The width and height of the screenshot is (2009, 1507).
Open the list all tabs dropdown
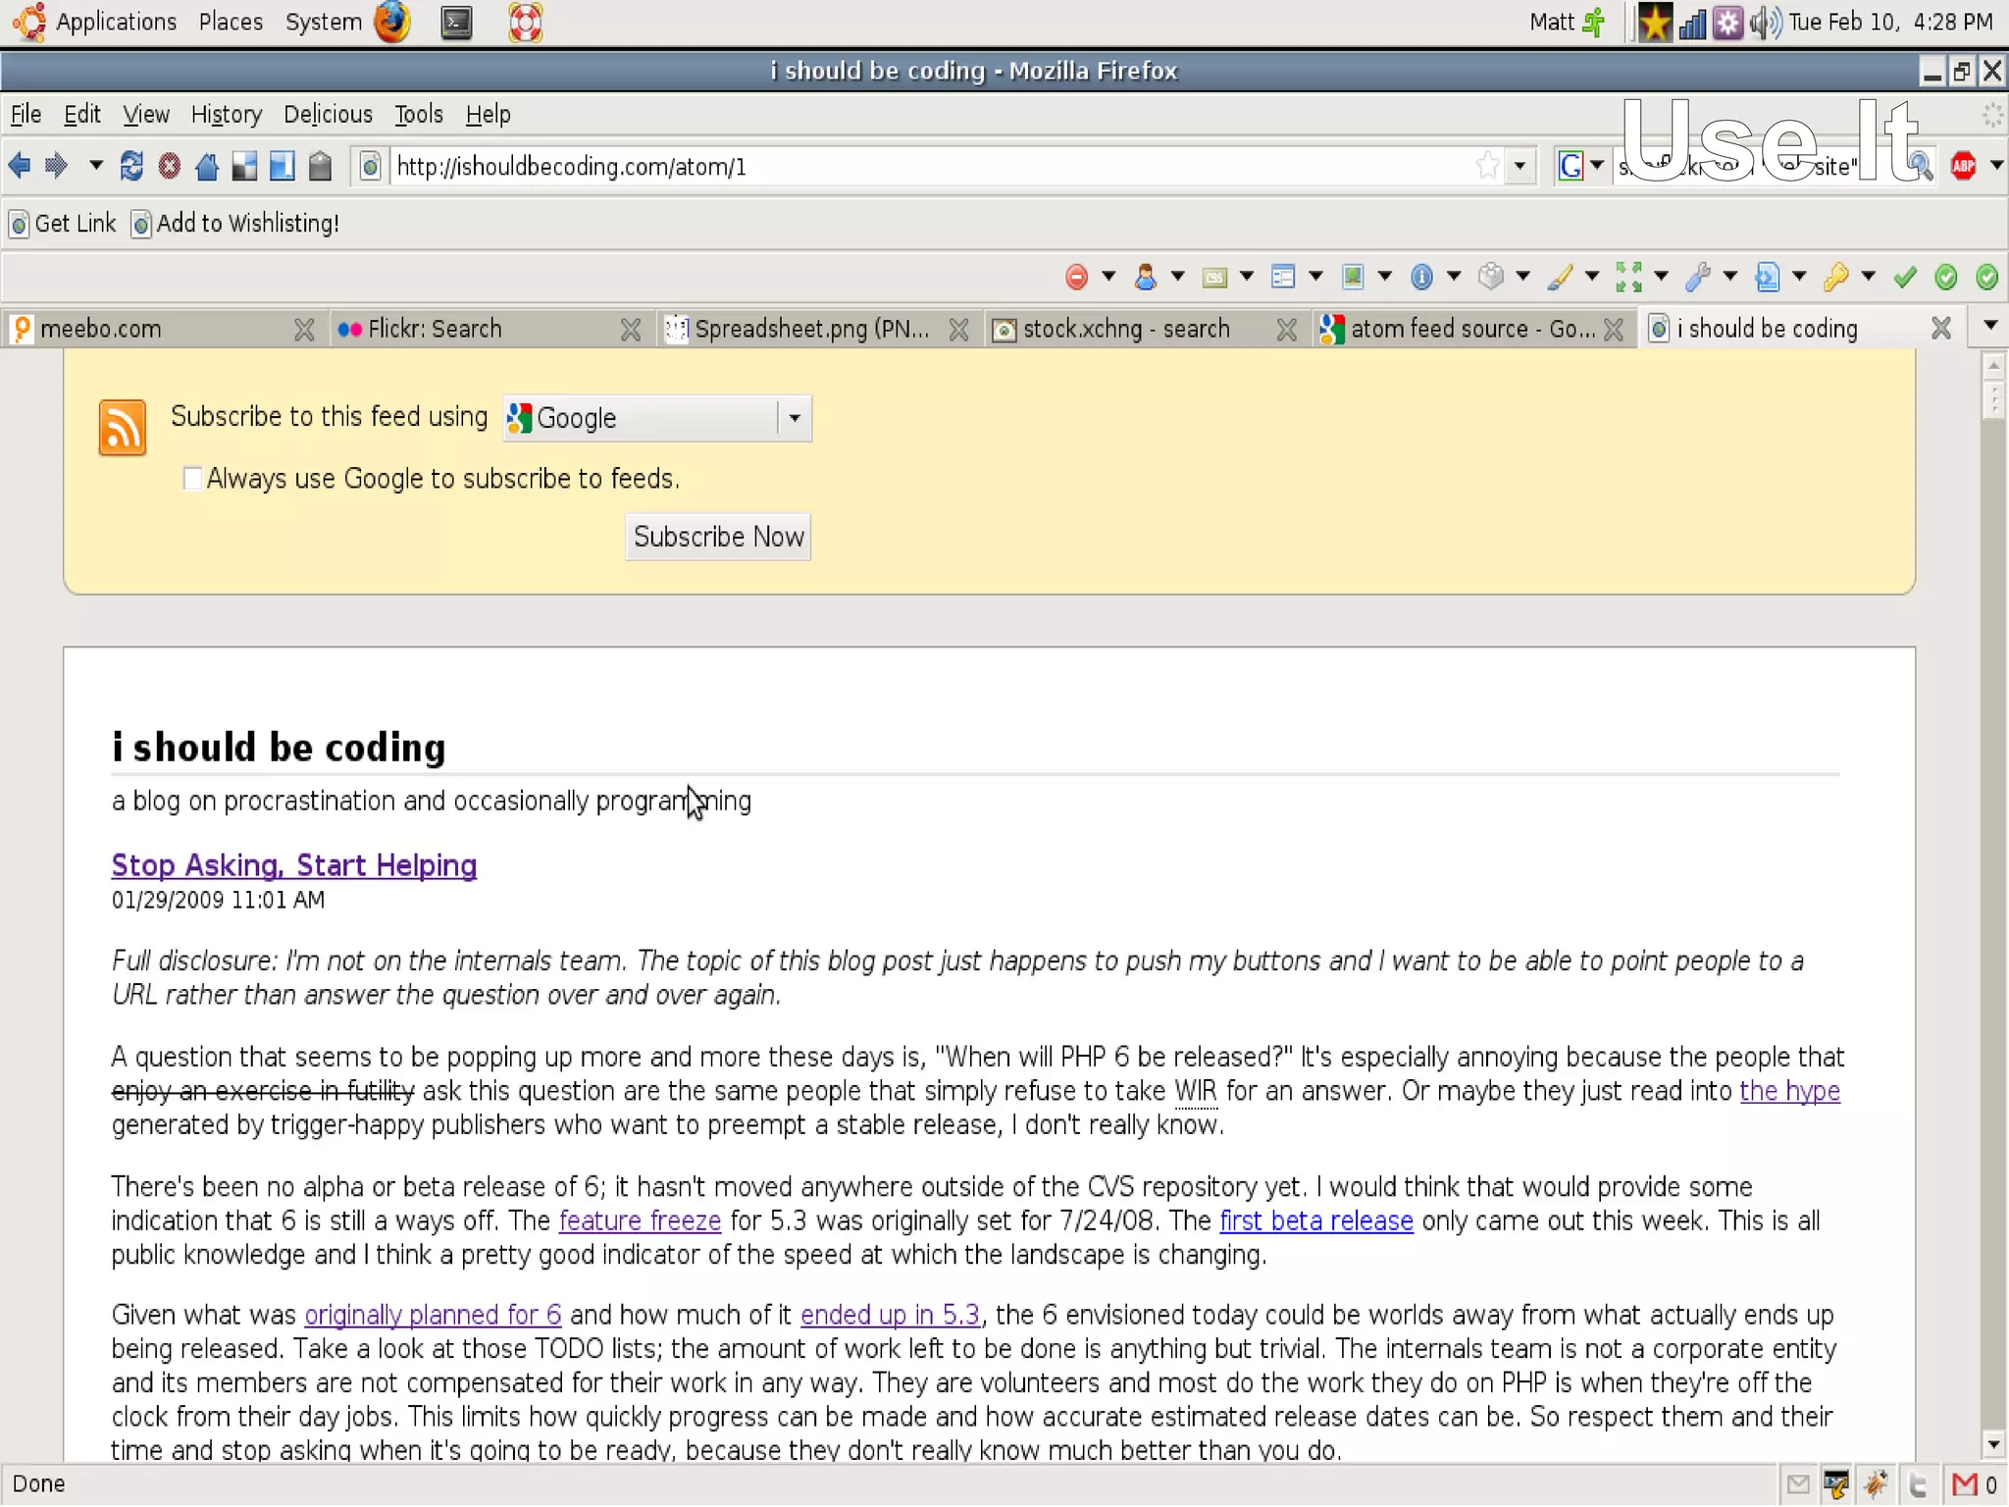tap(1990, 326)
